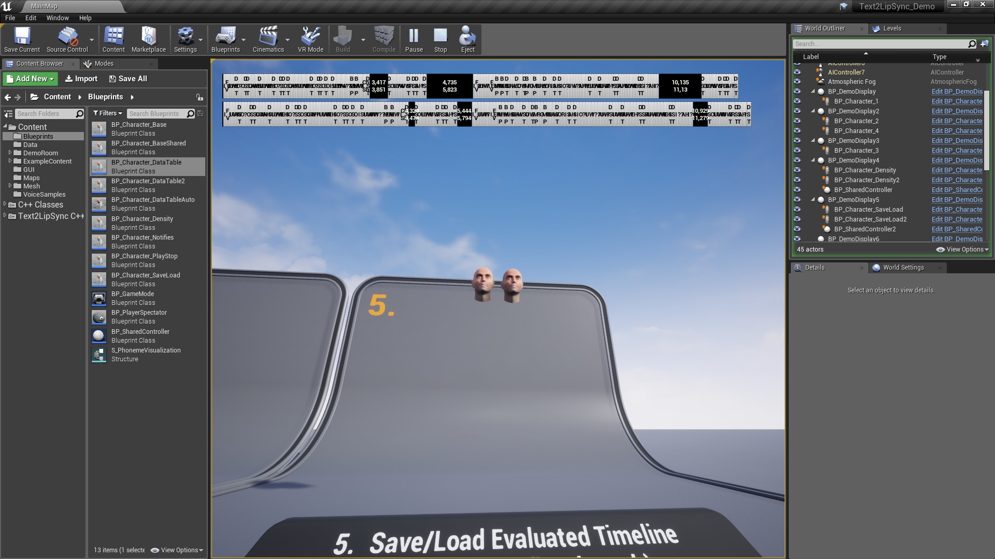Open the Window menu
The height and width of the screenshot is (559, 995).
pos(57,18)
